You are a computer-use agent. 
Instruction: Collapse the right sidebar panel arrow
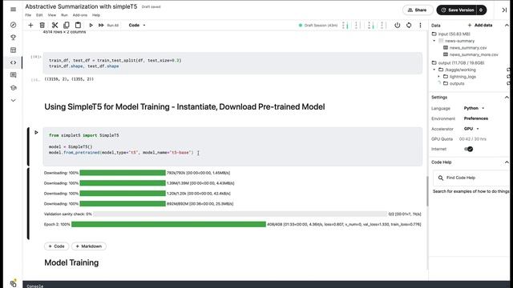pyautogui.click(x=504, y=10)
